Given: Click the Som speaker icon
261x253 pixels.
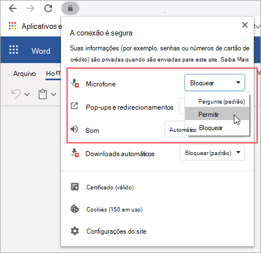Looking at the screenshot, I should tap(74, 129).
